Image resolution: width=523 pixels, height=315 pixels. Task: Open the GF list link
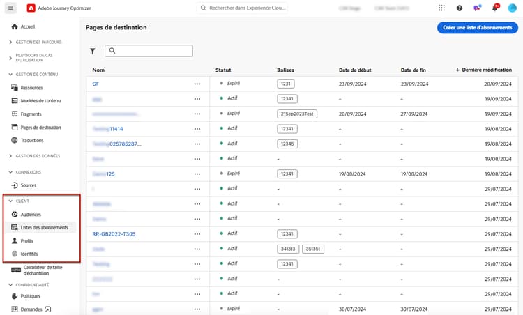96,84
